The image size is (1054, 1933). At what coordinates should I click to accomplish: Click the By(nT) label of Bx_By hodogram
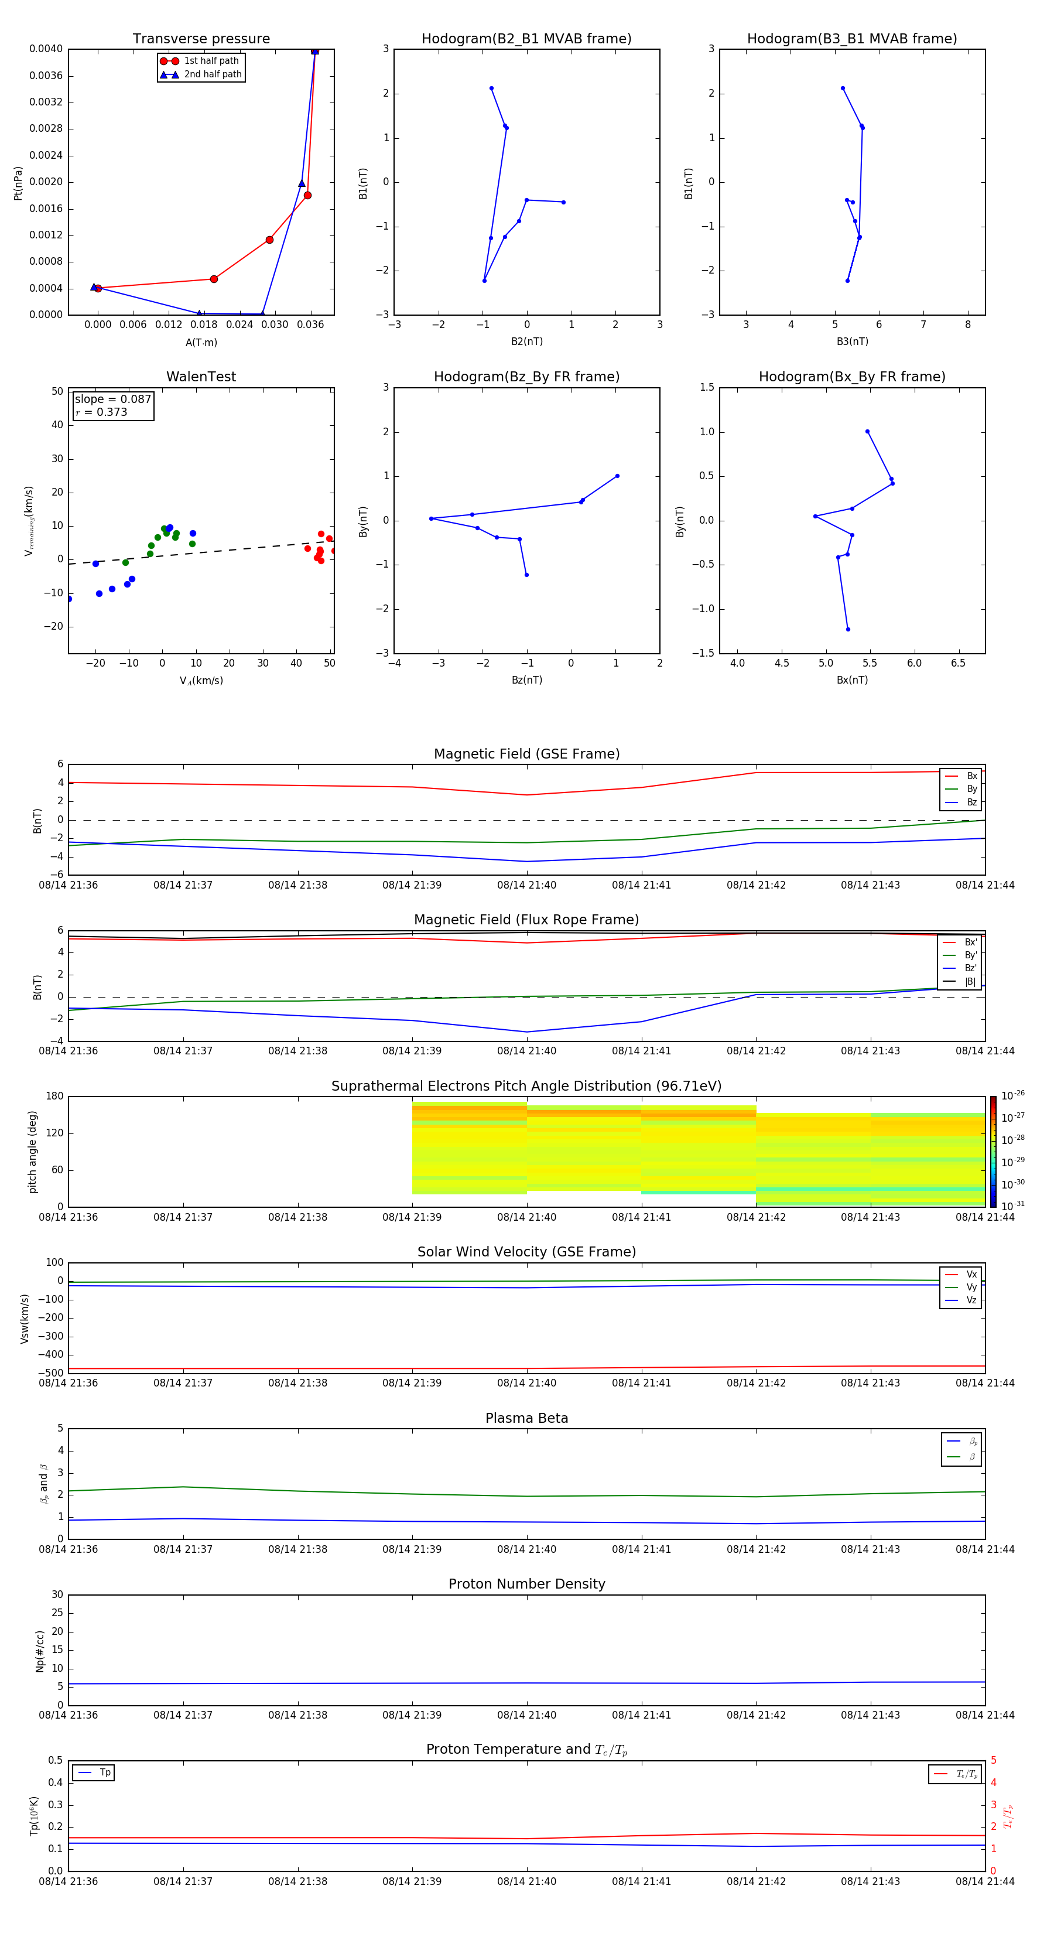680,521
